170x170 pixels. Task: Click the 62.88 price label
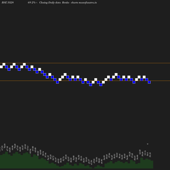(140, 152)
